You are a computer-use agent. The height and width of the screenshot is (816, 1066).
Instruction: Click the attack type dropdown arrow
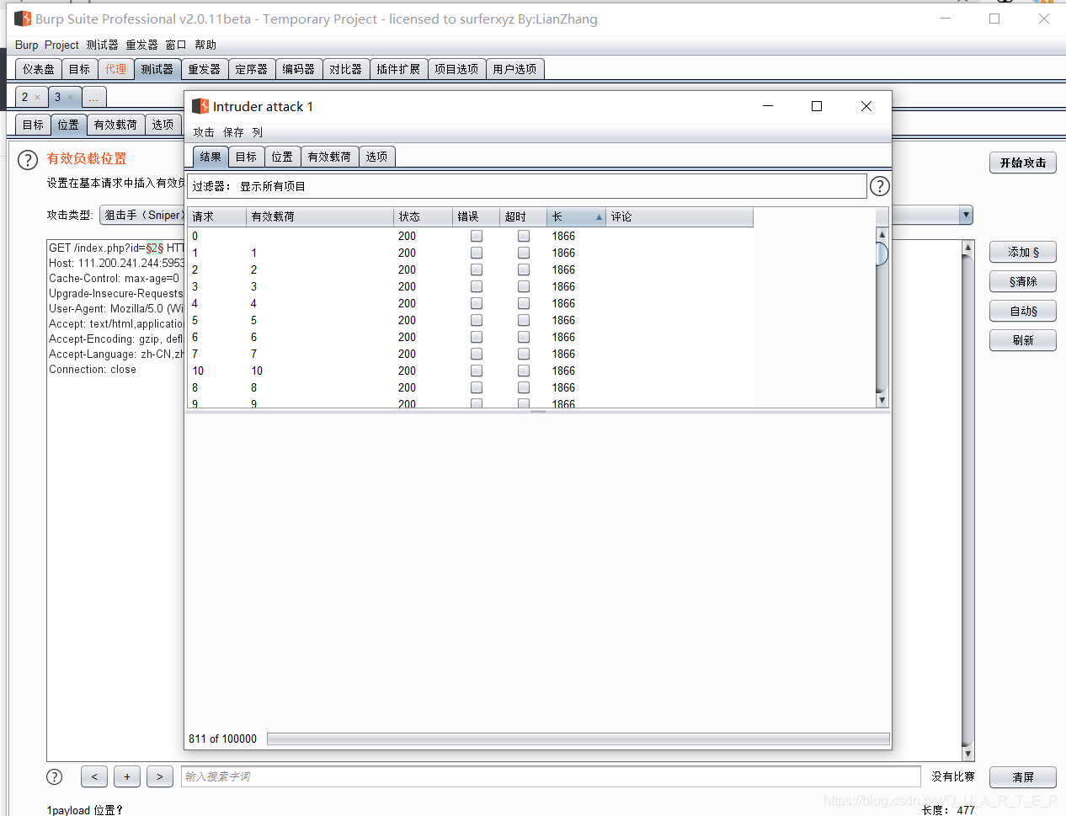point(966,216)
